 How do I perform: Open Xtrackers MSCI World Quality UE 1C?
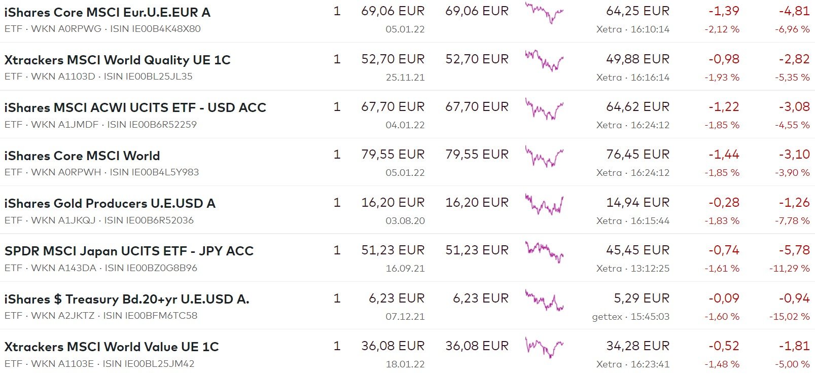pyautogui.click(x=117, y=60)
